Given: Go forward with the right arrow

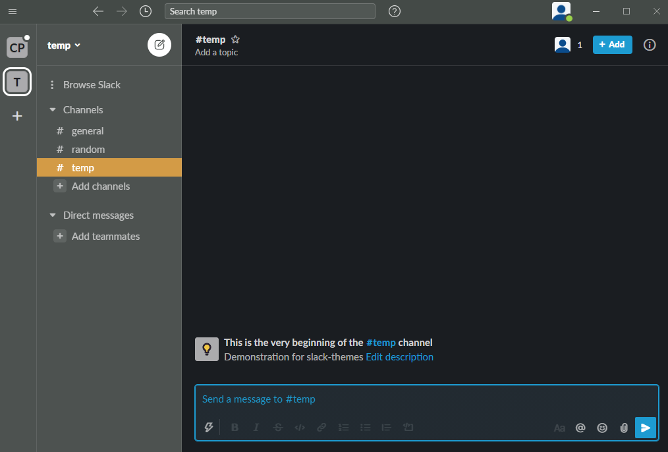Looking at the screenshot, I should coord(122,11).
